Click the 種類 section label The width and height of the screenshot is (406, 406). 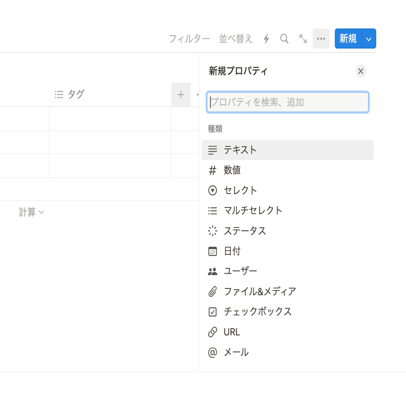point(215,129)
